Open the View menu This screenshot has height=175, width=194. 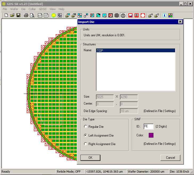pyautogui.click(x=52, y=9)
